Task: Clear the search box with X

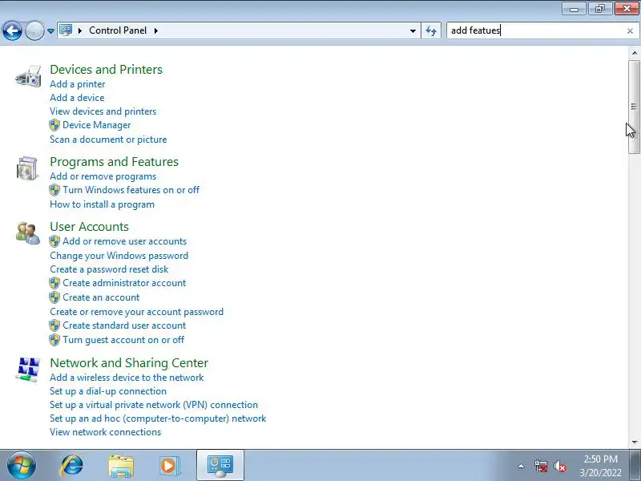Action: pos(630,30)
